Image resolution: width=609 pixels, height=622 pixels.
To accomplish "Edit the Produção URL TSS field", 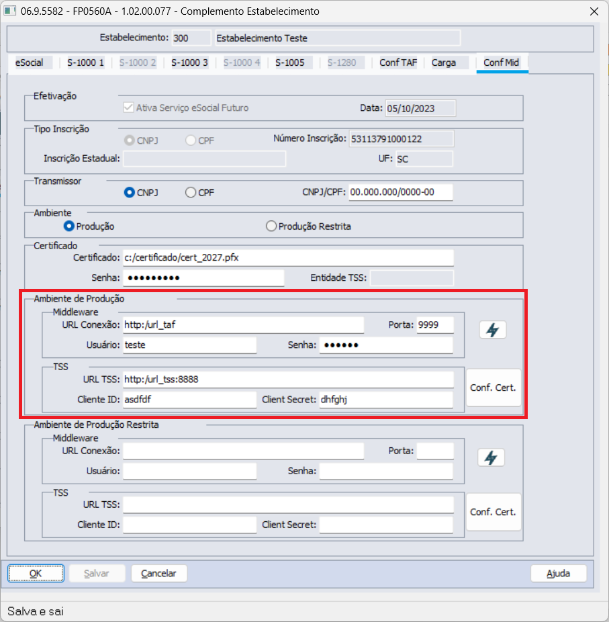I will pyautogui.click(x=288, y=380).
